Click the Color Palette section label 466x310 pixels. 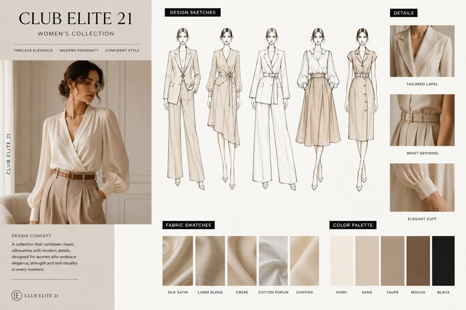[x=353, y=225]
